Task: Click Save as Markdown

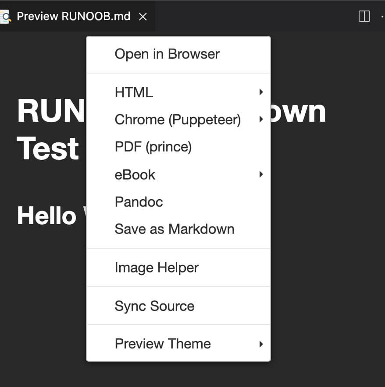Action: point(175,229)
